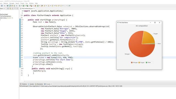Open the External Tools dropdown arrow
Screen dimensions: 176x99
(33, 6)
